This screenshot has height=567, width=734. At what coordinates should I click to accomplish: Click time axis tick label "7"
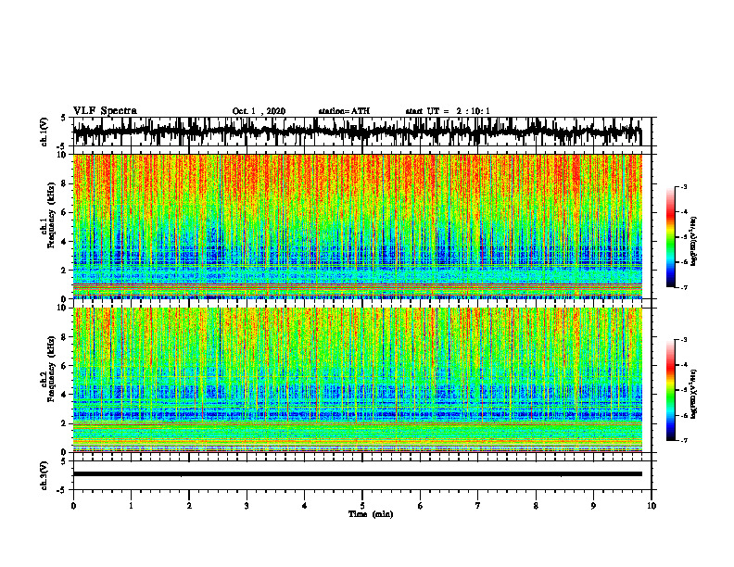[478, 506]
